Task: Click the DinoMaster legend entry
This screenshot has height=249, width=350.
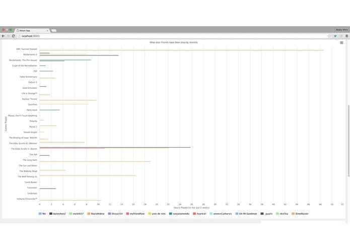Action: click(300, 214)
